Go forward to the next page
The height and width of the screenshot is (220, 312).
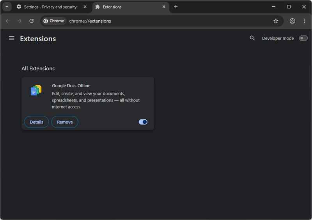point(19,21)
